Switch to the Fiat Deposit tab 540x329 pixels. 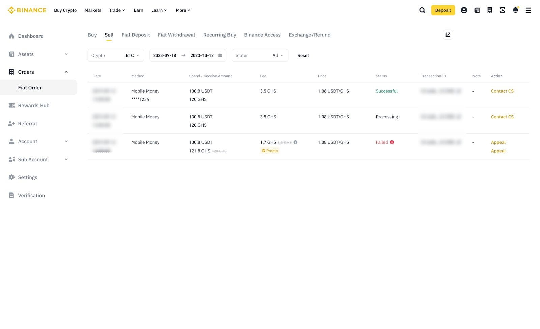pyautogui.click(x=135, y=35)
